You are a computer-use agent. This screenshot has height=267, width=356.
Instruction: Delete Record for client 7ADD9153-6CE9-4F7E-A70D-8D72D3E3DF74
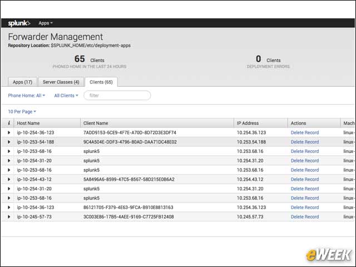pyautogui.click(x=305, y=132)
